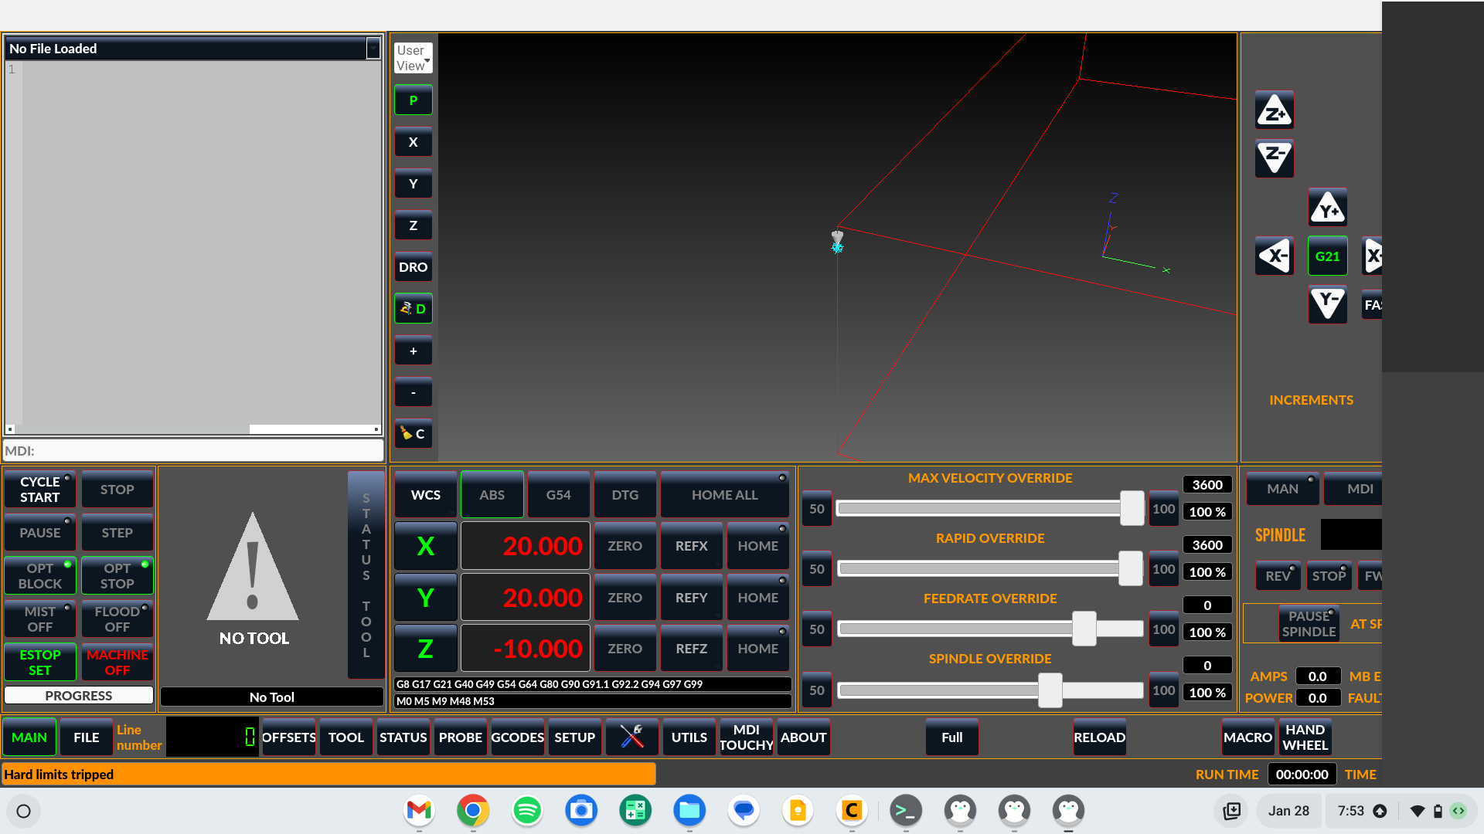This screenshot has width=1484, height=834.
Task: Click Full screen view button
Action: (952, 737)
